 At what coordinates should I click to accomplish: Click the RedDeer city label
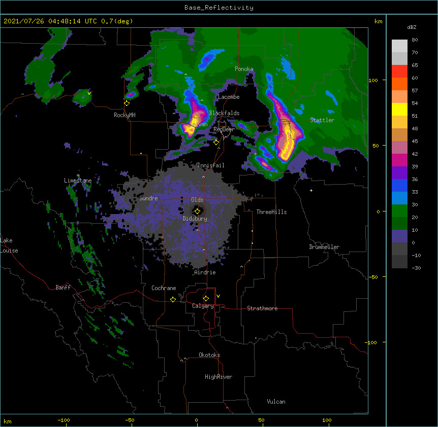[224, 129]
